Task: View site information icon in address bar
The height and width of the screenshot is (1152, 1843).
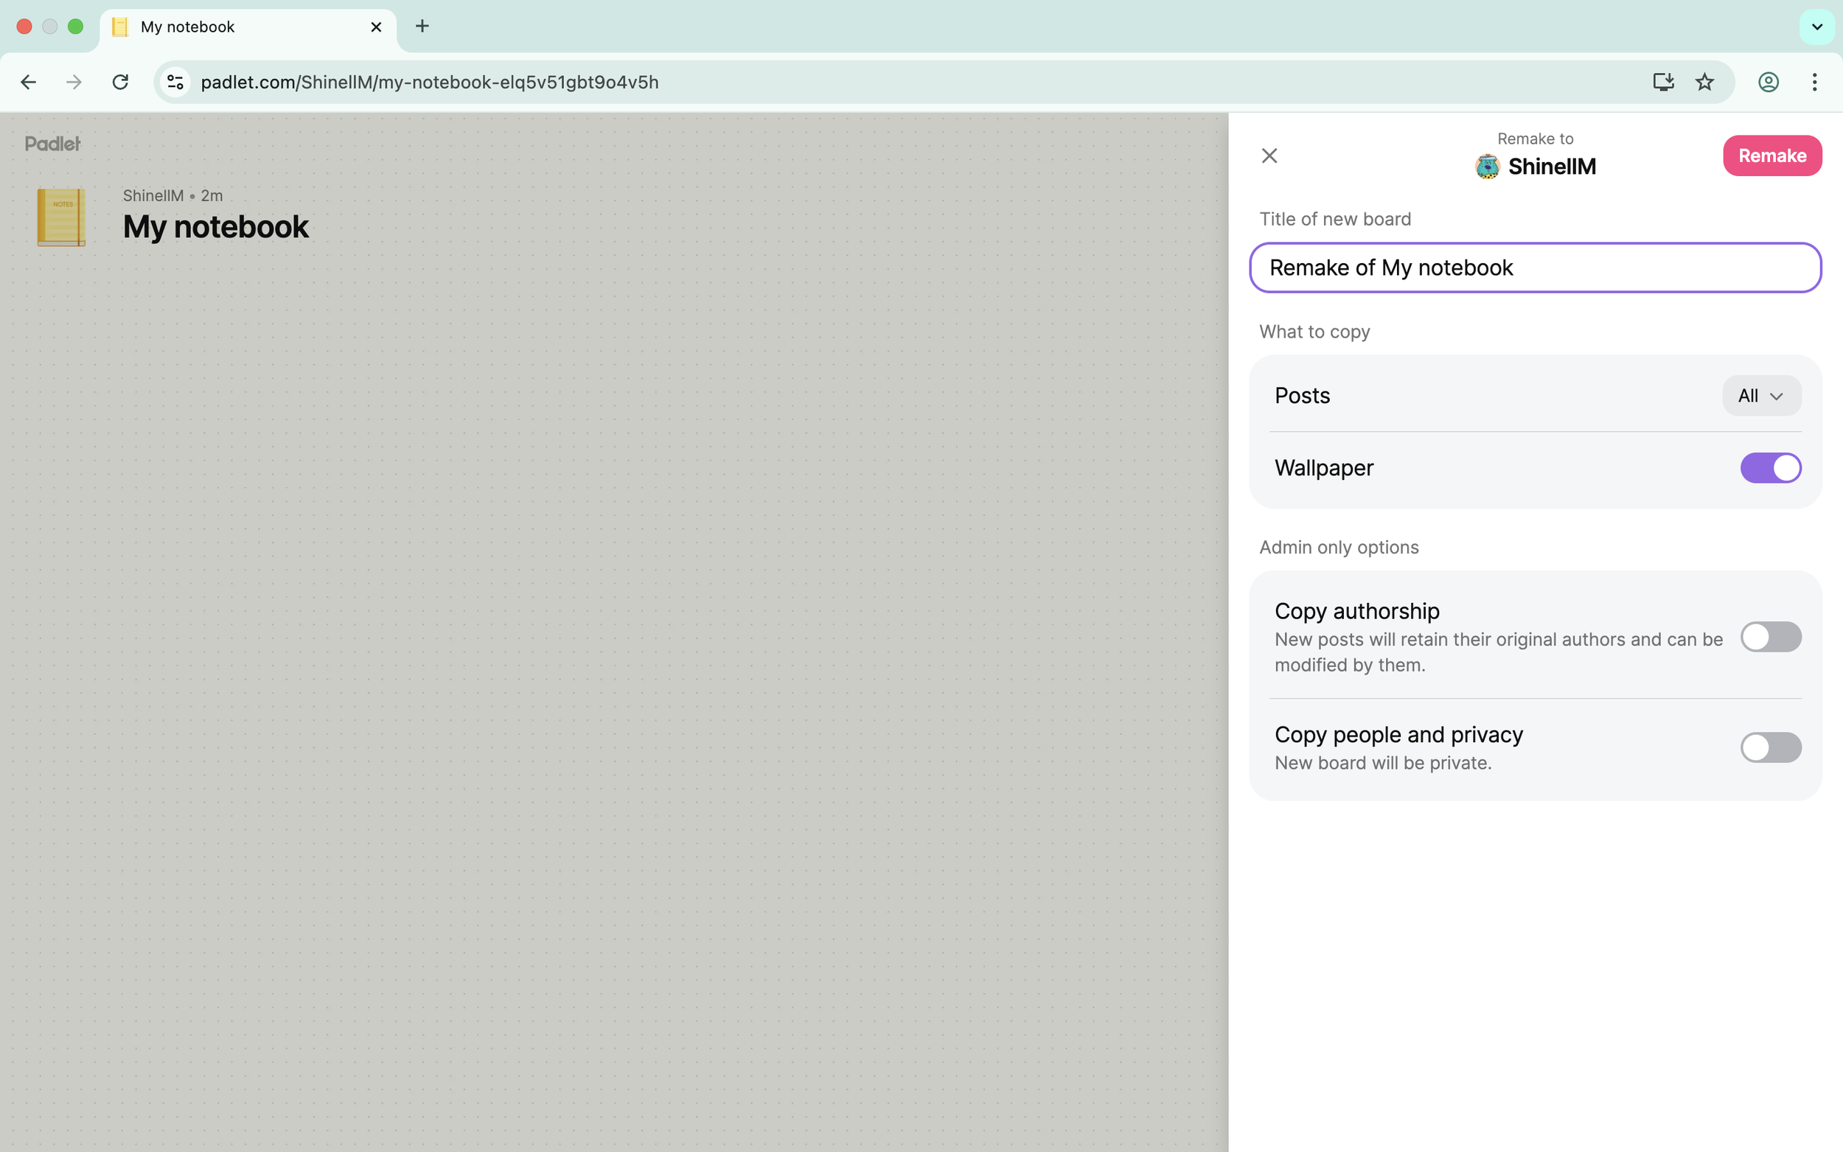Action: click(175, 83)
